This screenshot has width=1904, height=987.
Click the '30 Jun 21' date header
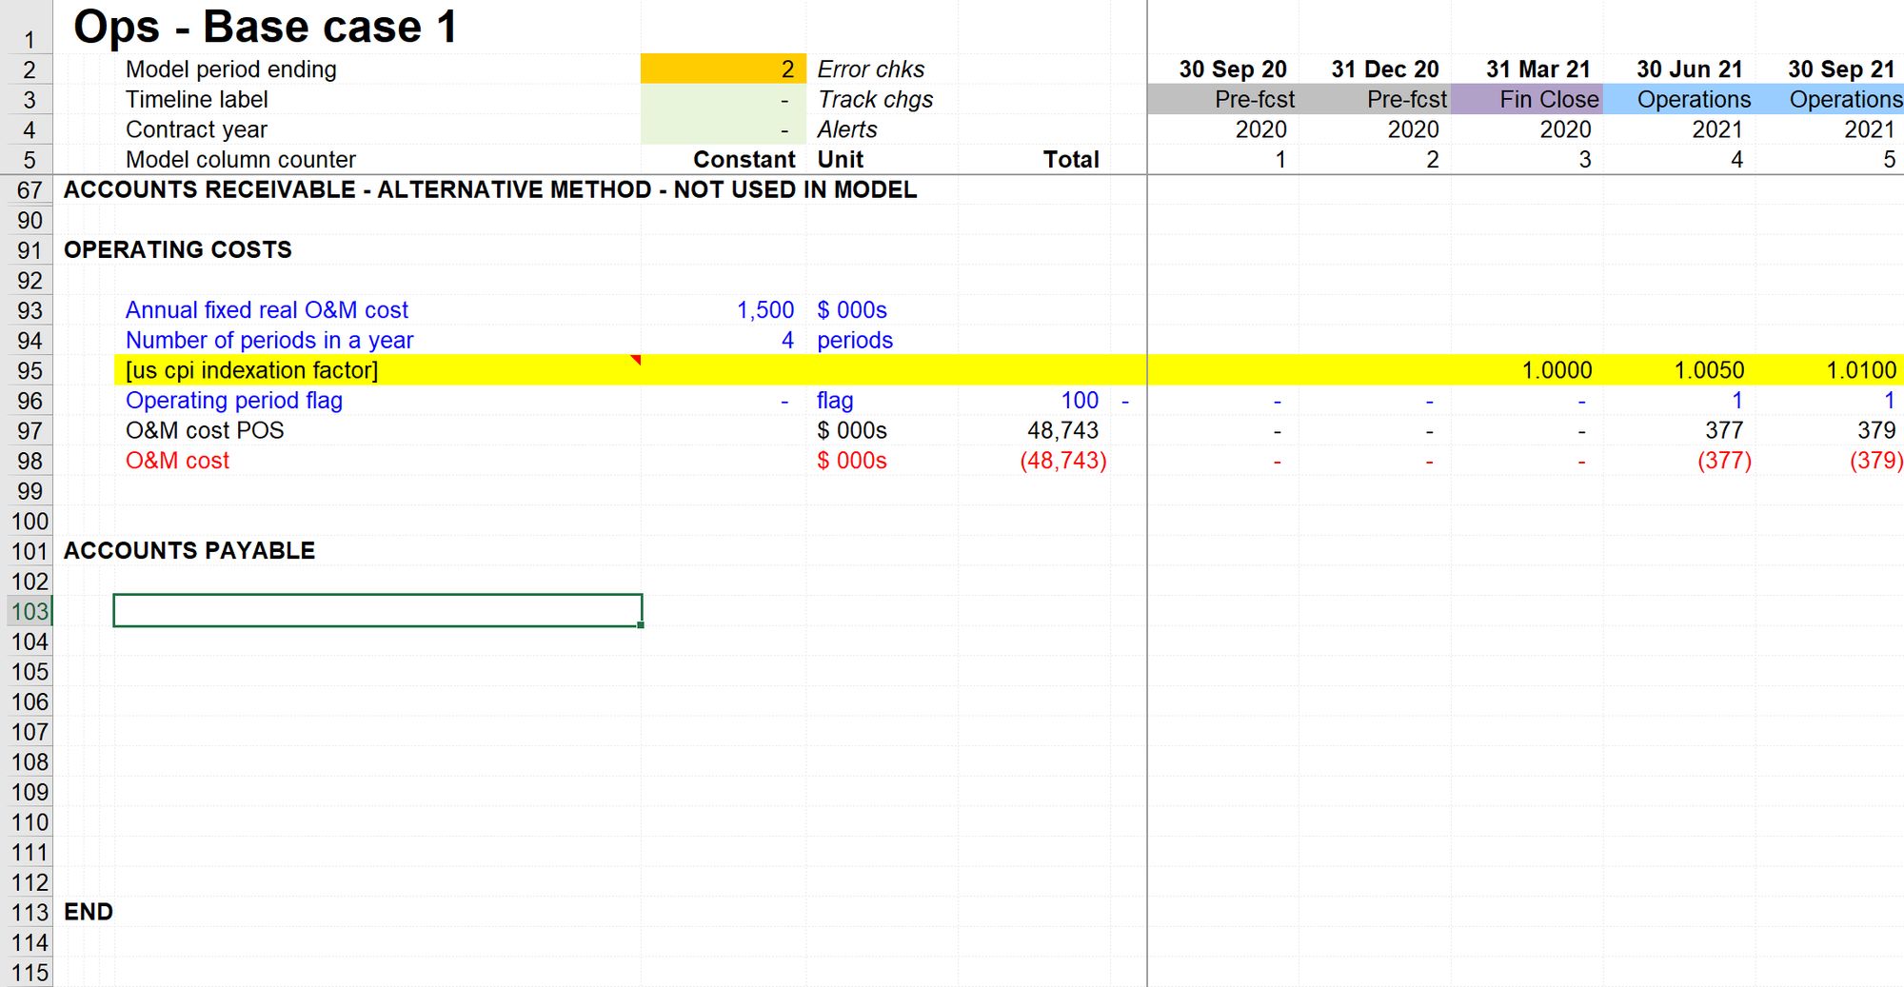(x=1690, y=69)
